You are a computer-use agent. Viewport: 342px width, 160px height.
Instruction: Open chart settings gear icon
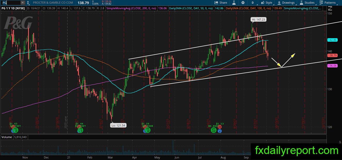(x=243, y=3)
